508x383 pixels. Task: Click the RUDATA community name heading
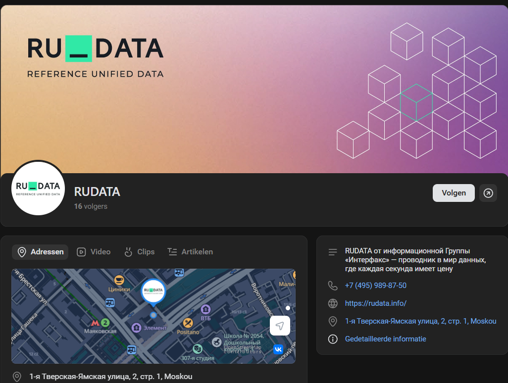(x=97, y=191)
